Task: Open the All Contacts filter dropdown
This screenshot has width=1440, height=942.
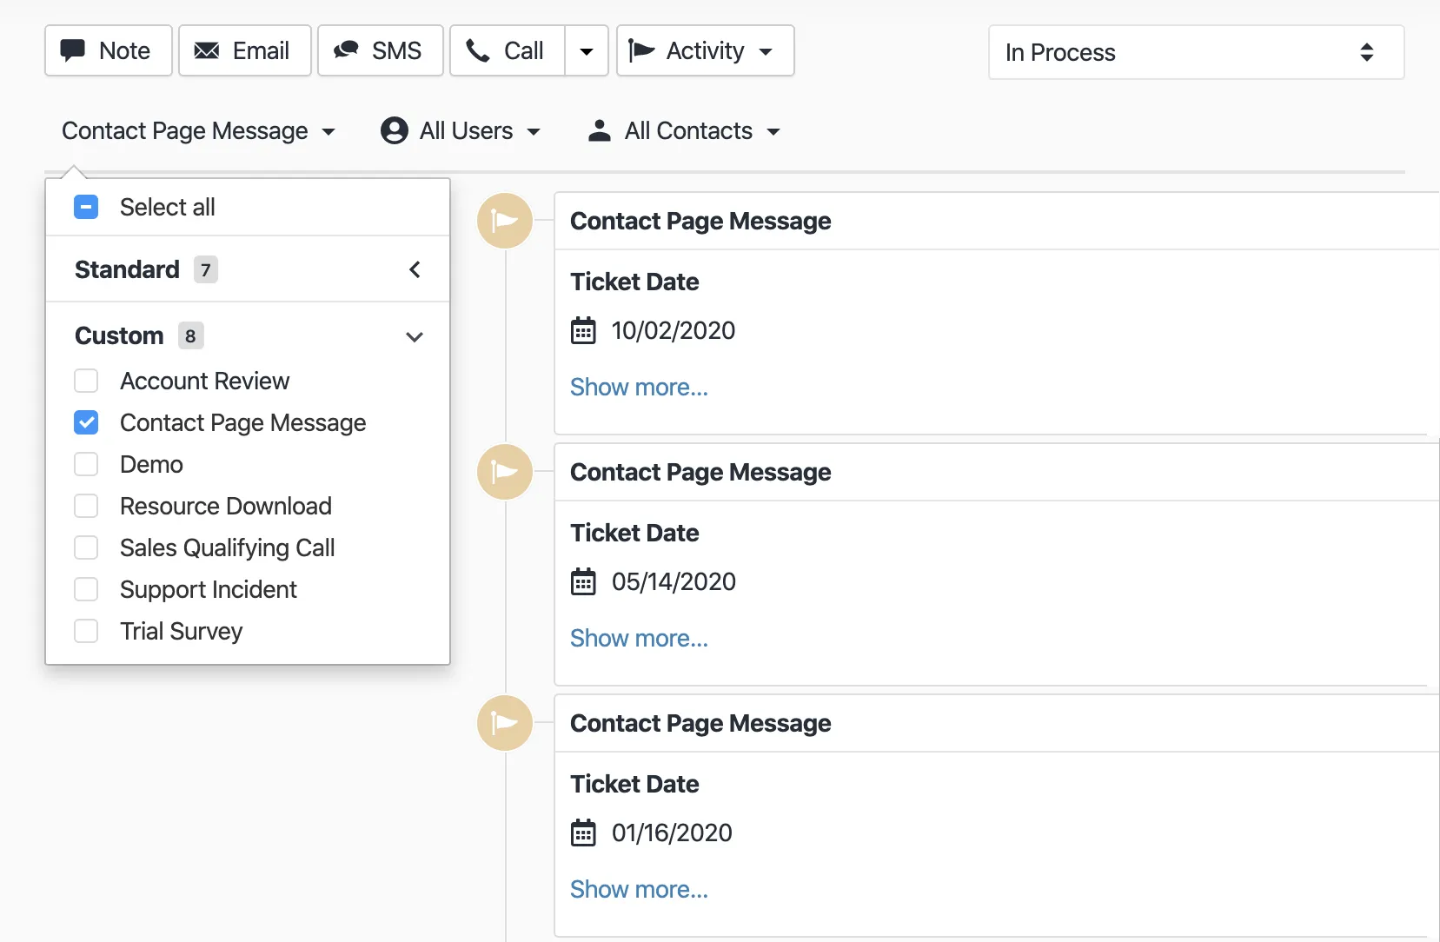Action: click(685, 130)
